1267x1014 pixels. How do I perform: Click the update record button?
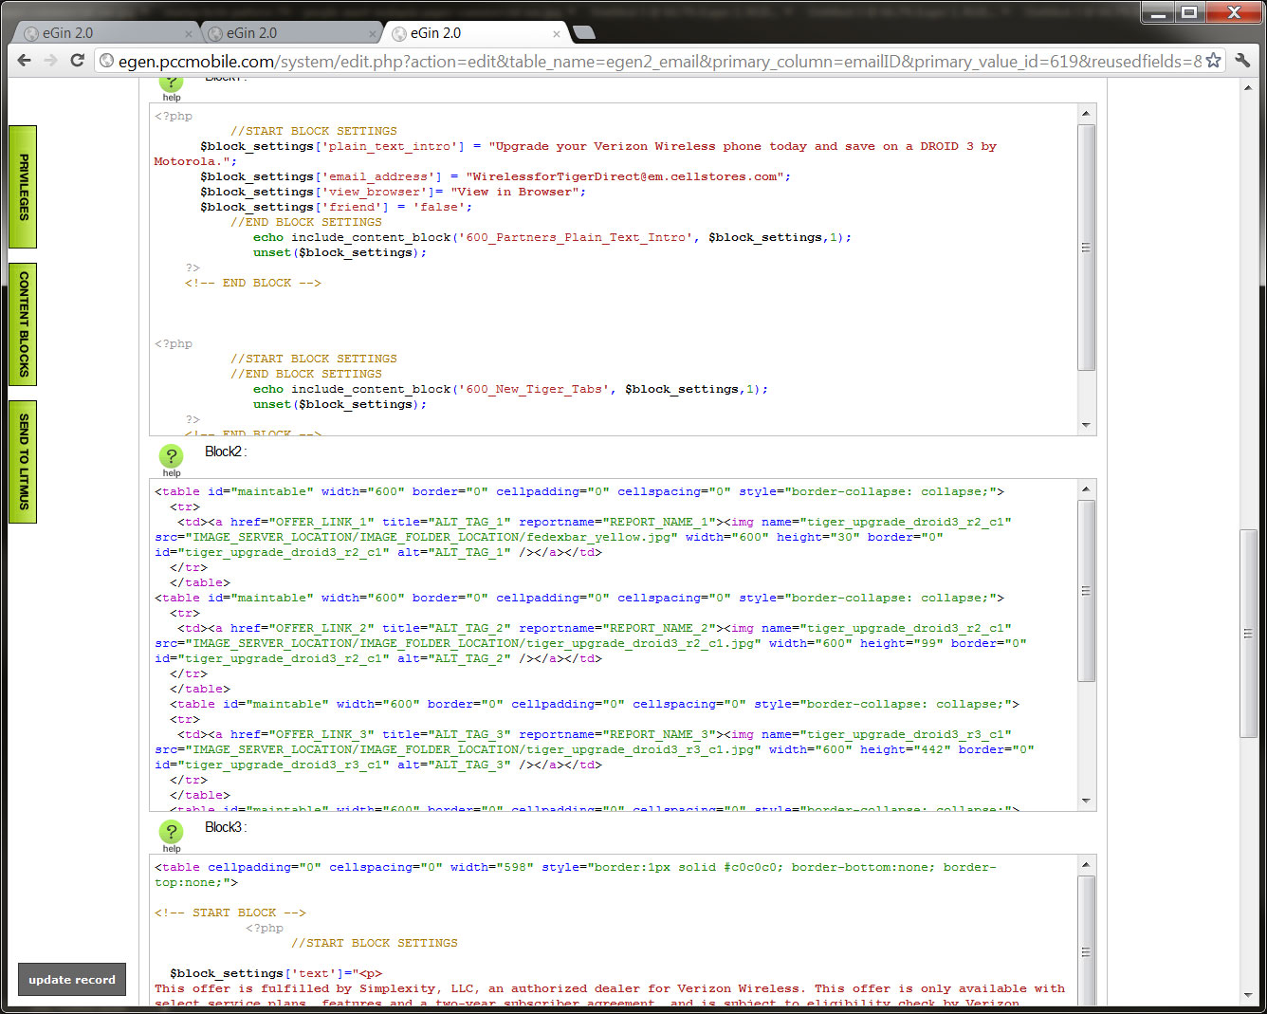(72, 980)
